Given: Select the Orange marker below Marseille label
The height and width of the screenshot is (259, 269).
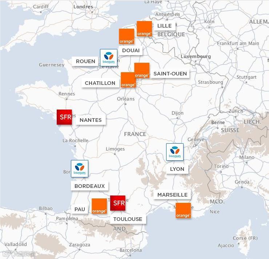Looking at the screenshot, I should (x=183, y=210).
